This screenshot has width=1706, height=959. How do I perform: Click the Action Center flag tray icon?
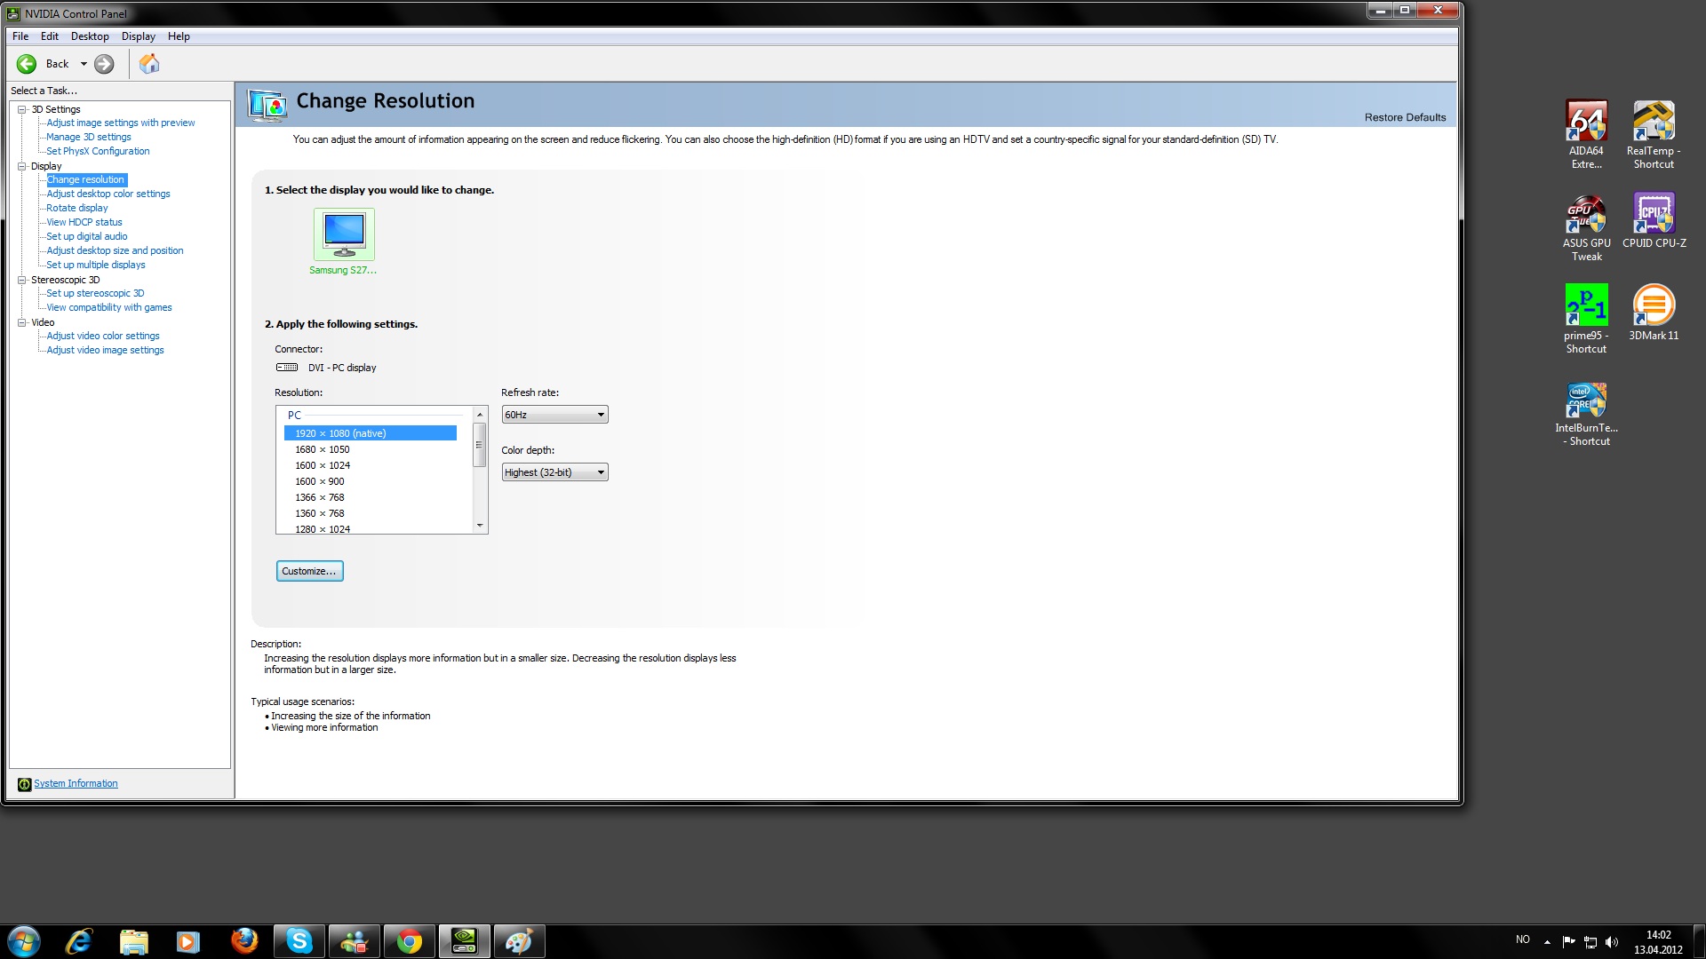pos(1568,942)
